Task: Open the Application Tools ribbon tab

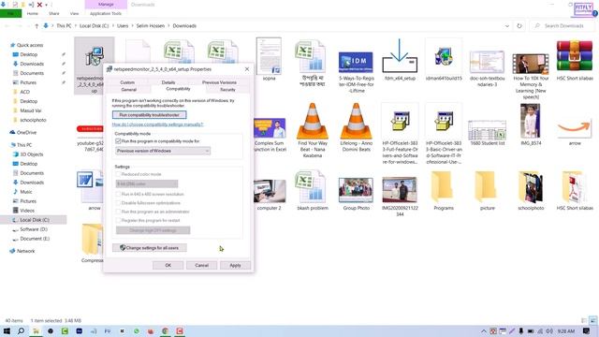Action: (x=106, y=13)
